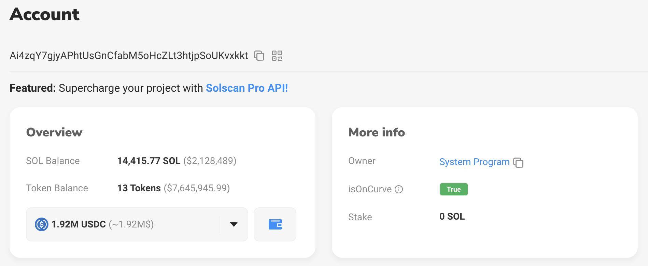Viewport: 648px width, 266px height.
Task: Select the account address text
Action: pos(129,56)
